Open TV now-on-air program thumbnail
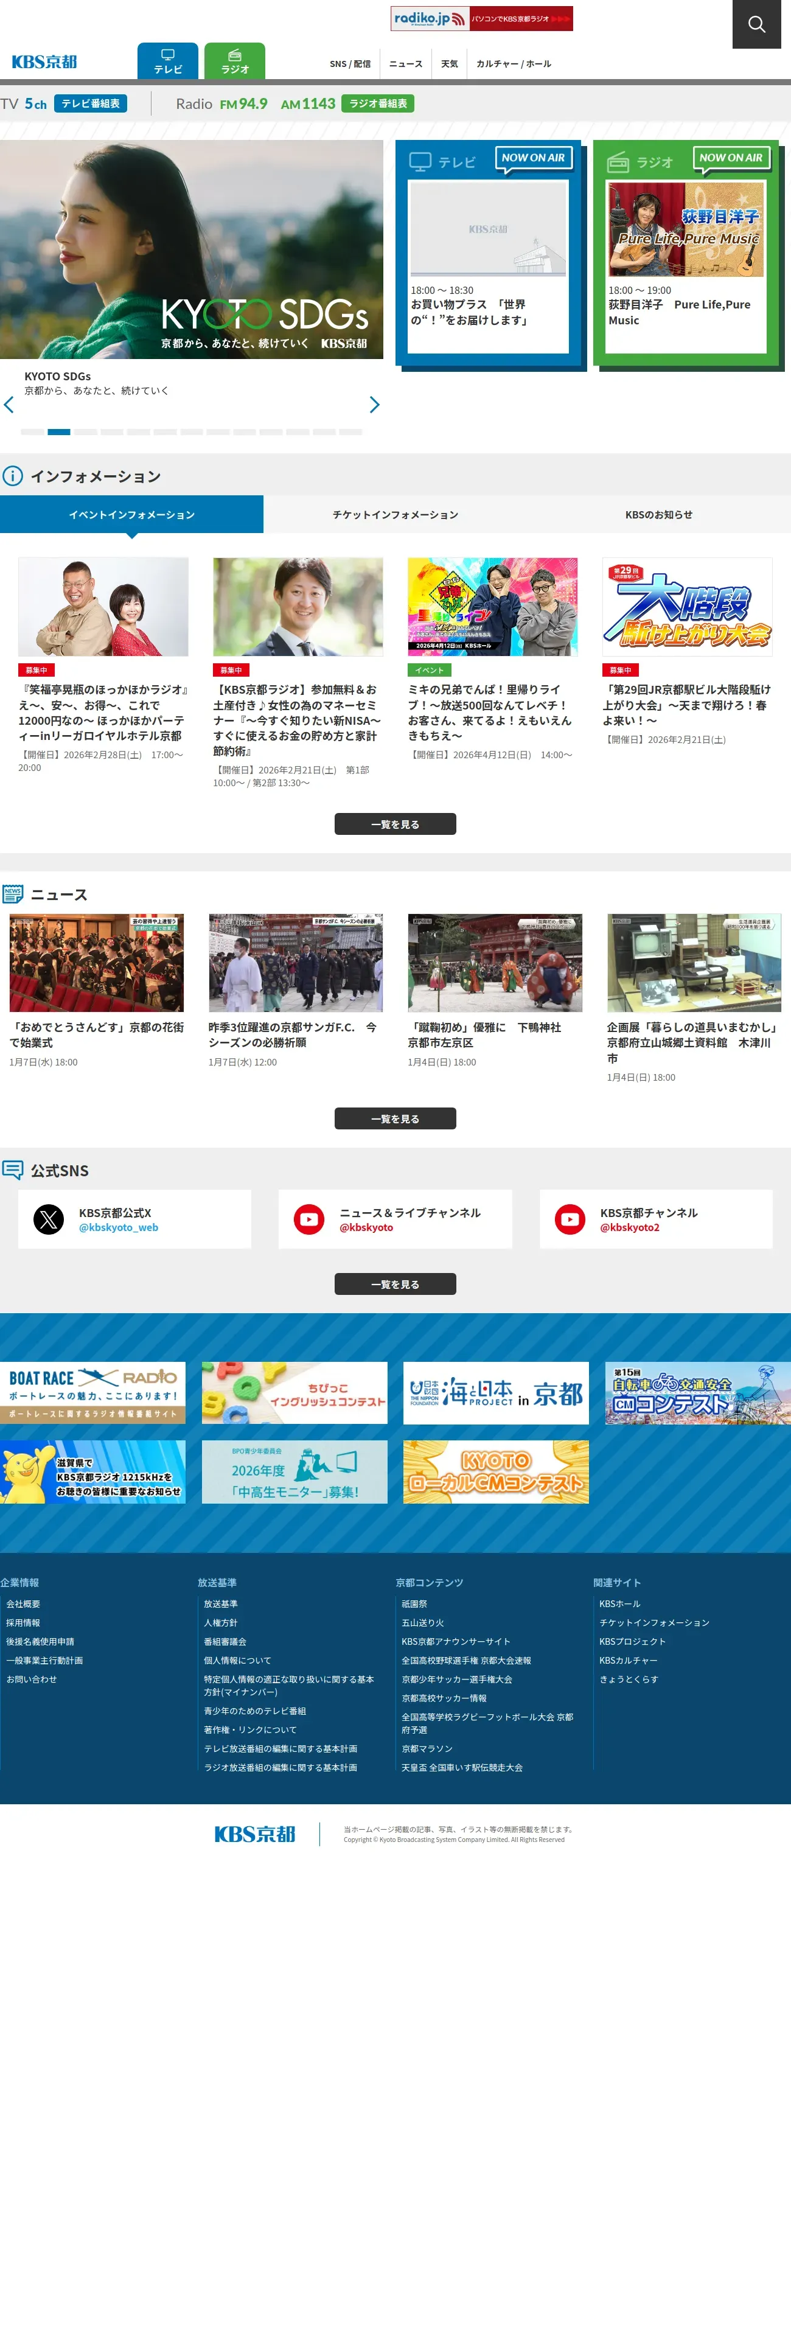Screen dimensions: 791x2344 pyautogui.click(x=489, y=228)
